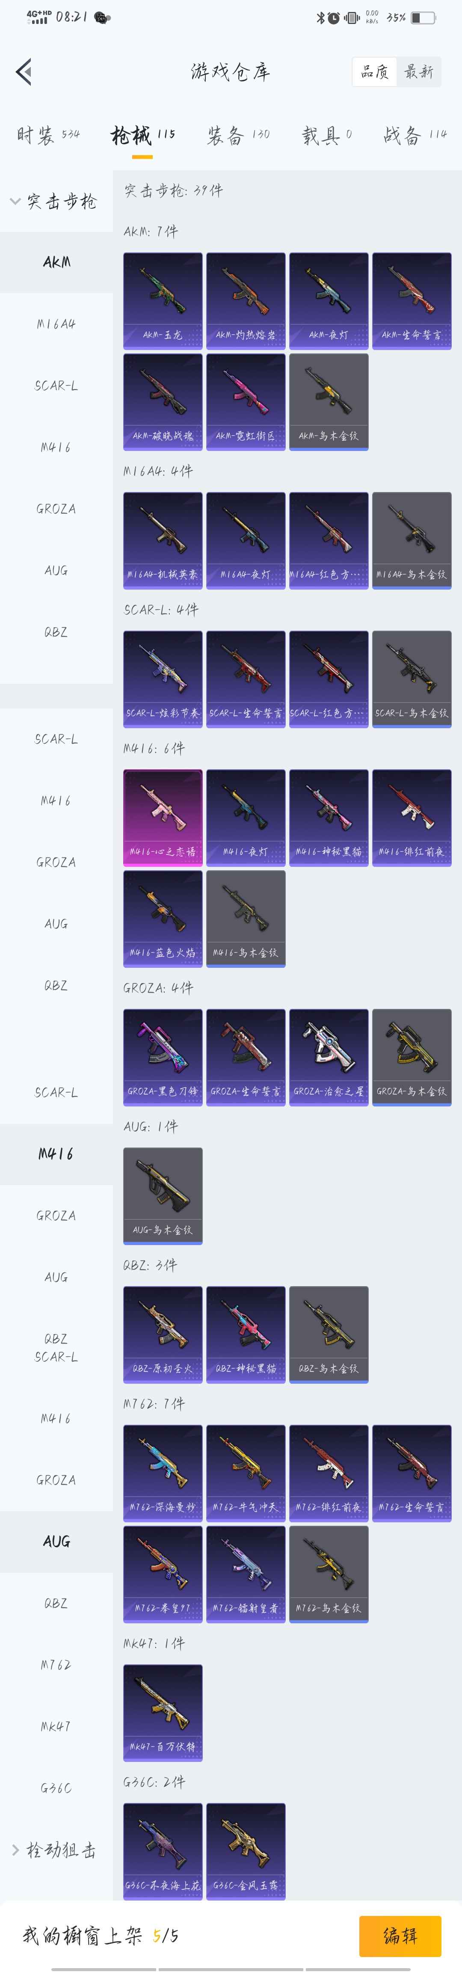Viewport: 462px width, 1972px height.
Task: Select MK47 in the sidebar list
Action: [56, 1726]
